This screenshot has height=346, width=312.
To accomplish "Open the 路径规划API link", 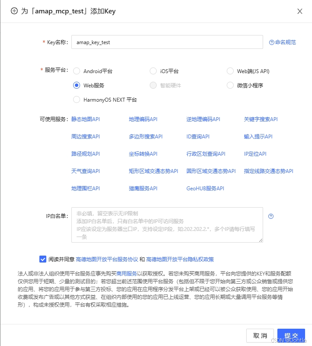I will click(85, 154).
